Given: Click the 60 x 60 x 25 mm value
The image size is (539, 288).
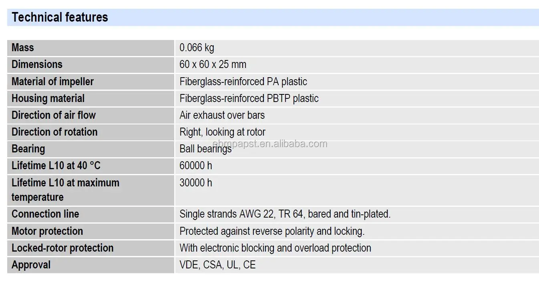Looking at the screenshot, I should (213, 64).
